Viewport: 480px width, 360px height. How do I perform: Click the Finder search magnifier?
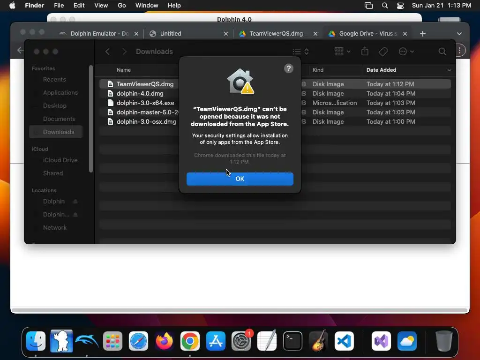click(x=442, y=52)
